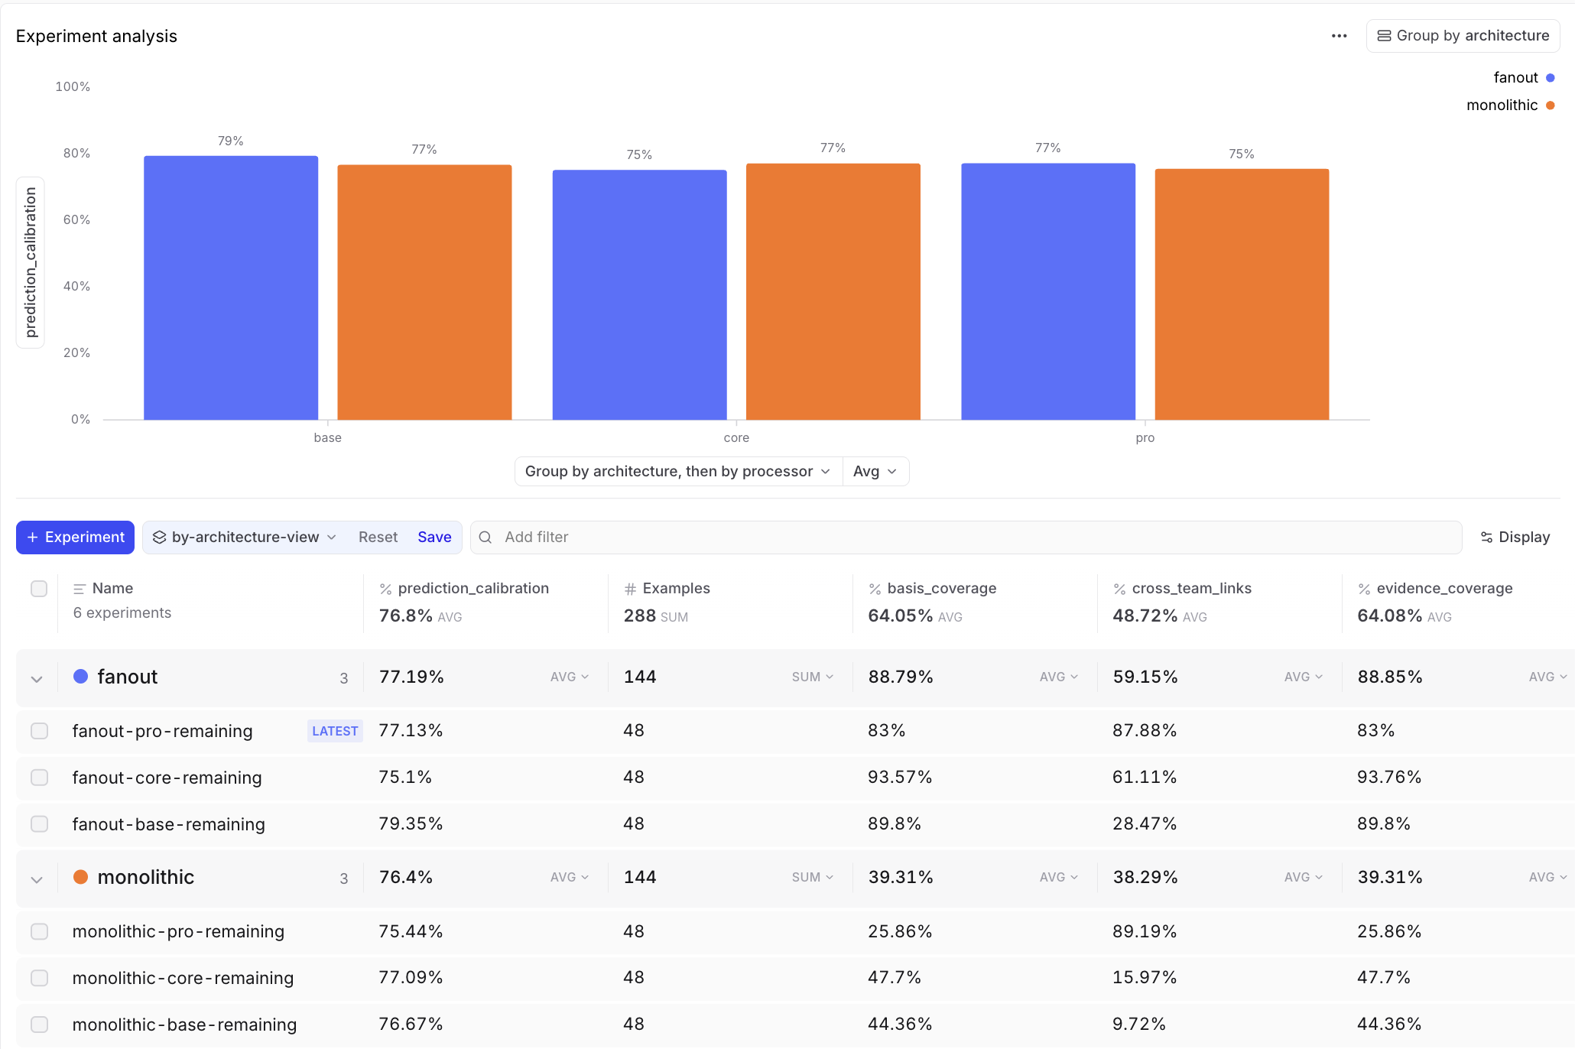Open the fanout-core-remaining experiment
1575x1049 pixels.
click(x=167, y=778)
